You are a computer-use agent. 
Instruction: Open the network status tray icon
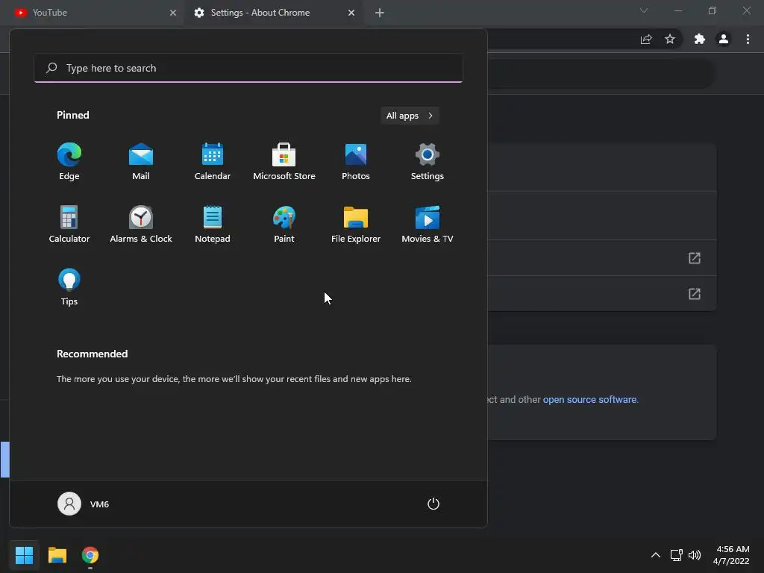click(x=676, y=555)
